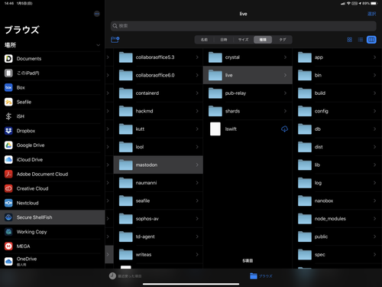This screenshot has height=287, width=382.
Task: Select the Box location in sidebar
Action: pos(52,87)
